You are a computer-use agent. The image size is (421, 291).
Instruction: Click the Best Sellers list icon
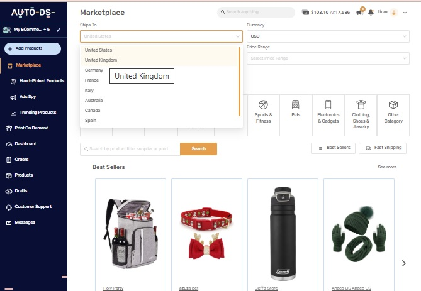click(320, 148)
